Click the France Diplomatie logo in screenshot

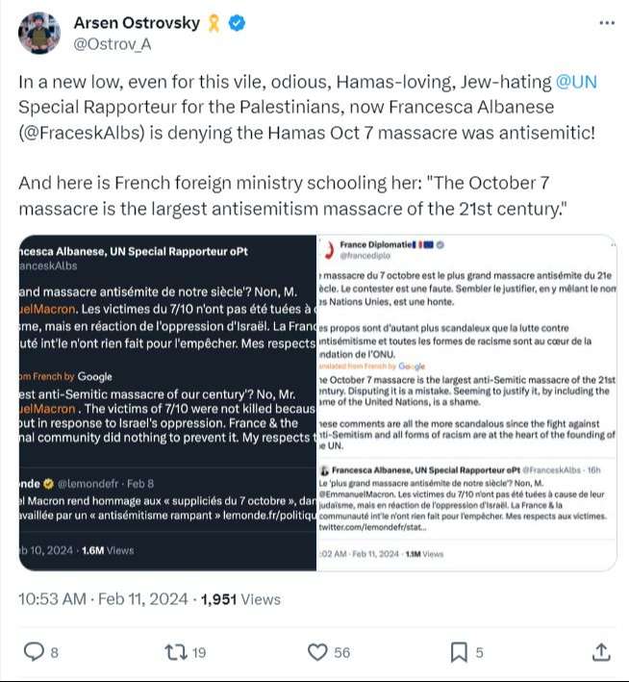[331, 251]
